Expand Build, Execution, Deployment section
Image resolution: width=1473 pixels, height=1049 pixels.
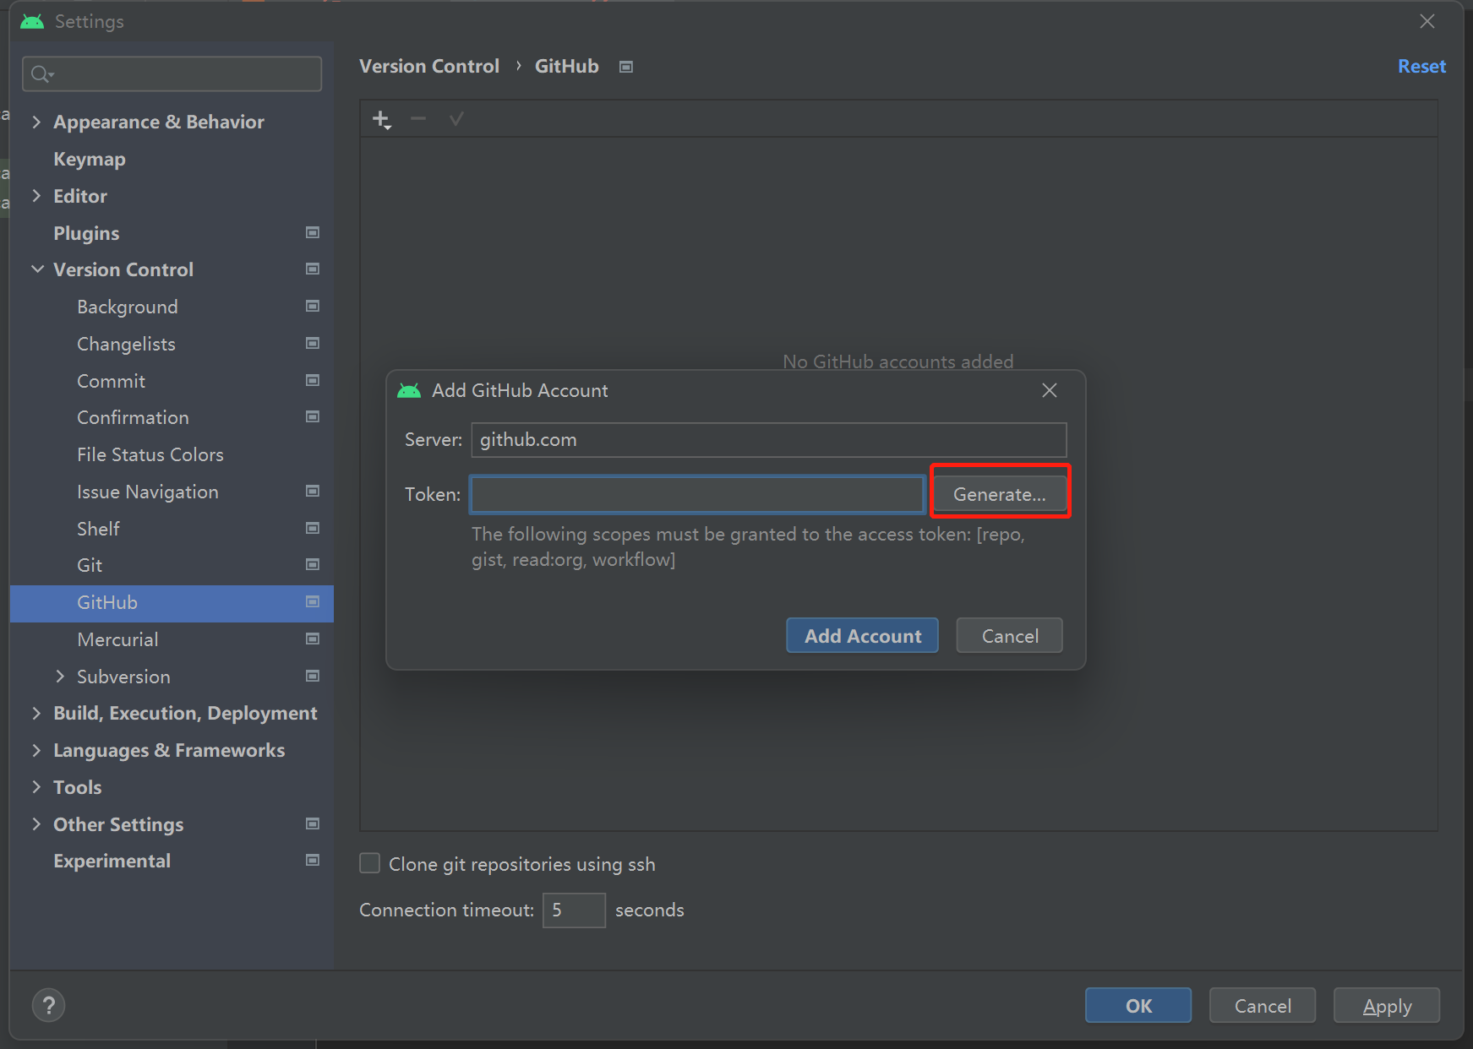pos(36,714)
